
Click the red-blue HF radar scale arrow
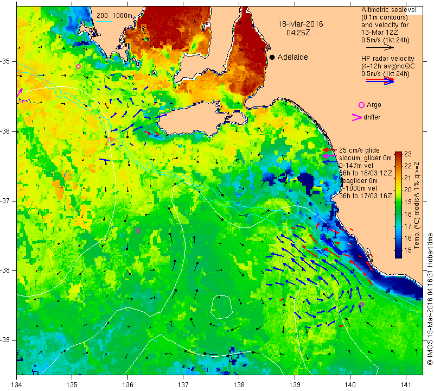[x=380, y=81]
